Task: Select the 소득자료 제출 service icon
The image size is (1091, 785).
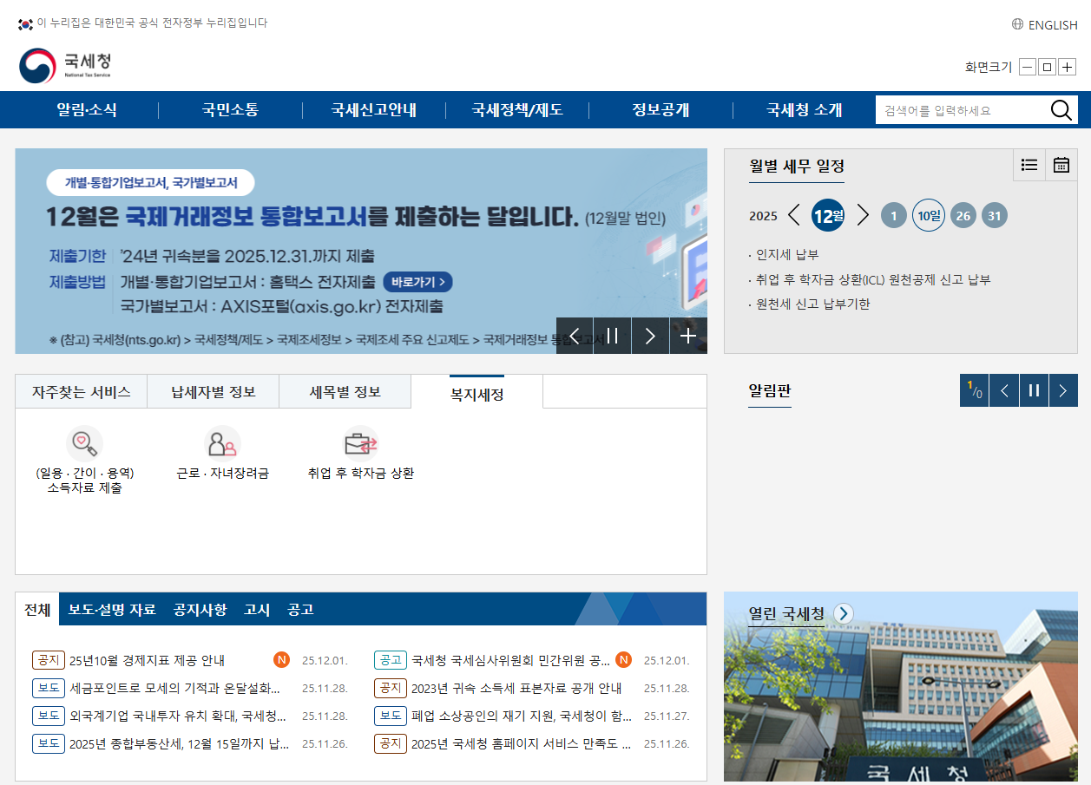Action: pyautogui.click(x=82, y=442)
